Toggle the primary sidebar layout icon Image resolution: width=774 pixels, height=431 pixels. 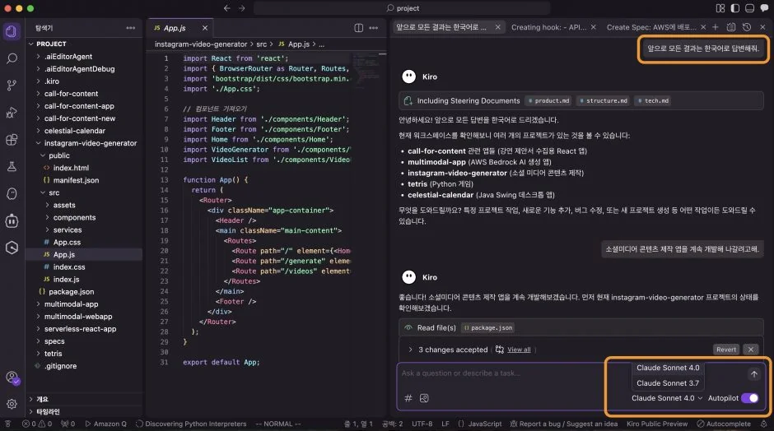pos(735,8)
